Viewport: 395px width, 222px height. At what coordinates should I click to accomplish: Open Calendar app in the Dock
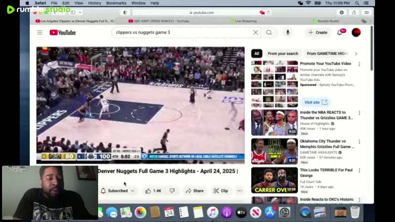(x=169, y=212)
